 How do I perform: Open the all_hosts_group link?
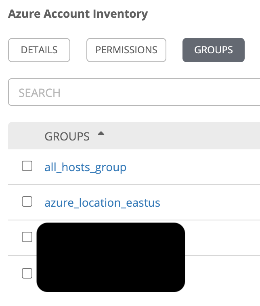tap(85, 167)
